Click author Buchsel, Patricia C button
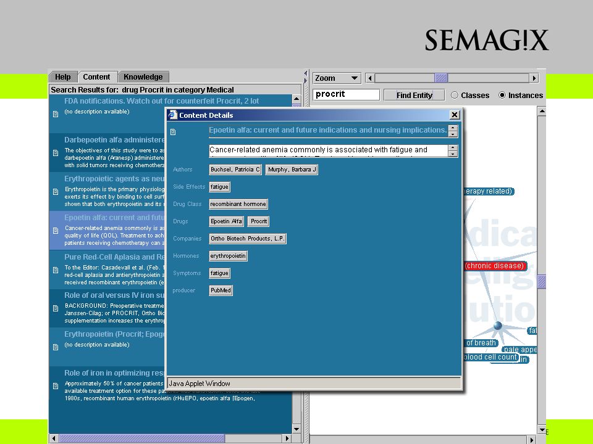This screenshot has width=593, height=444. 235,170
